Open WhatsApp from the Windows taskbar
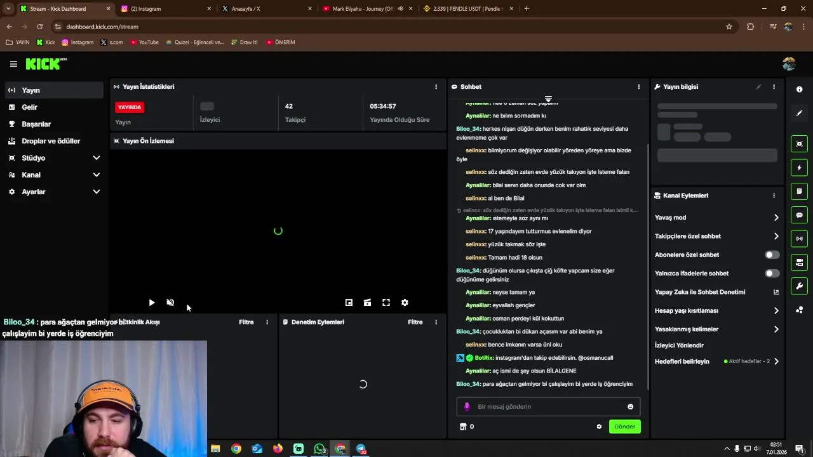The height and width of the screenshot is (457, 813). tap(319, 449)
